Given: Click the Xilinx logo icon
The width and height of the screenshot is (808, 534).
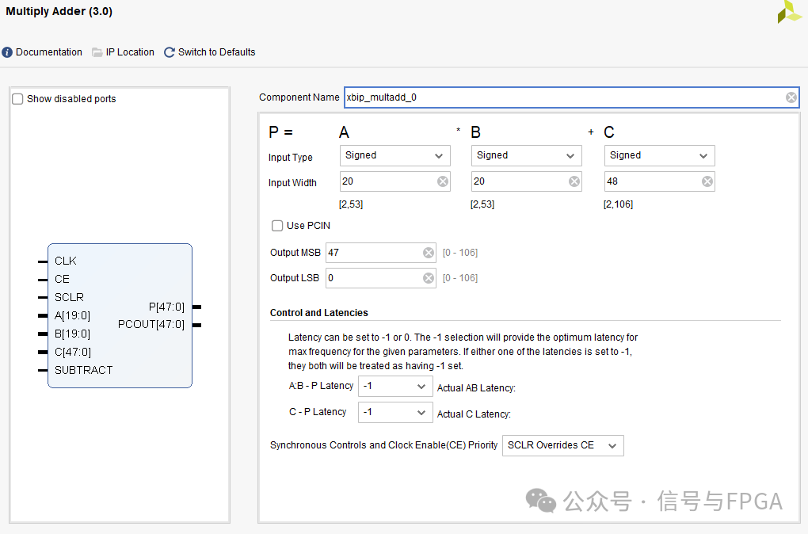Looking at the screenshot, I should click(x=790, y=11).
